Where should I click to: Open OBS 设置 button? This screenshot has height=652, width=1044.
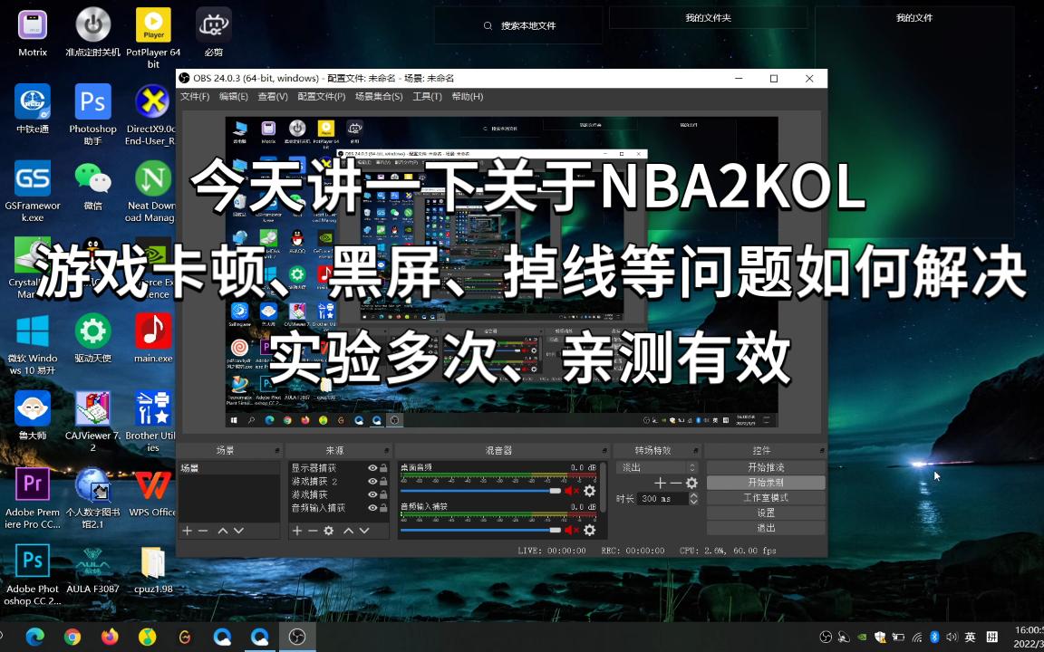pos(766,513)
